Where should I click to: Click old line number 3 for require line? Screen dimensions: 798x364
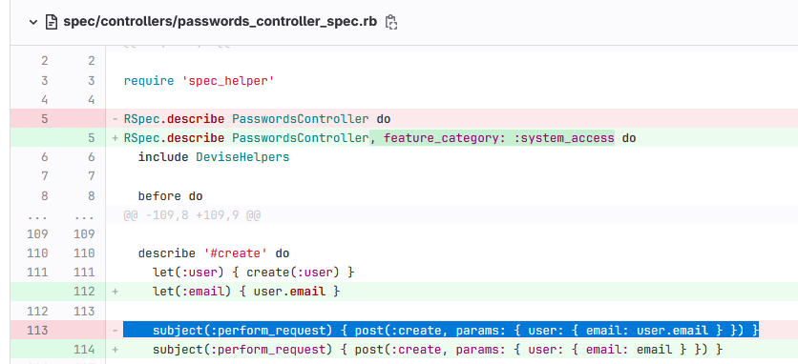tap(44, 81)
